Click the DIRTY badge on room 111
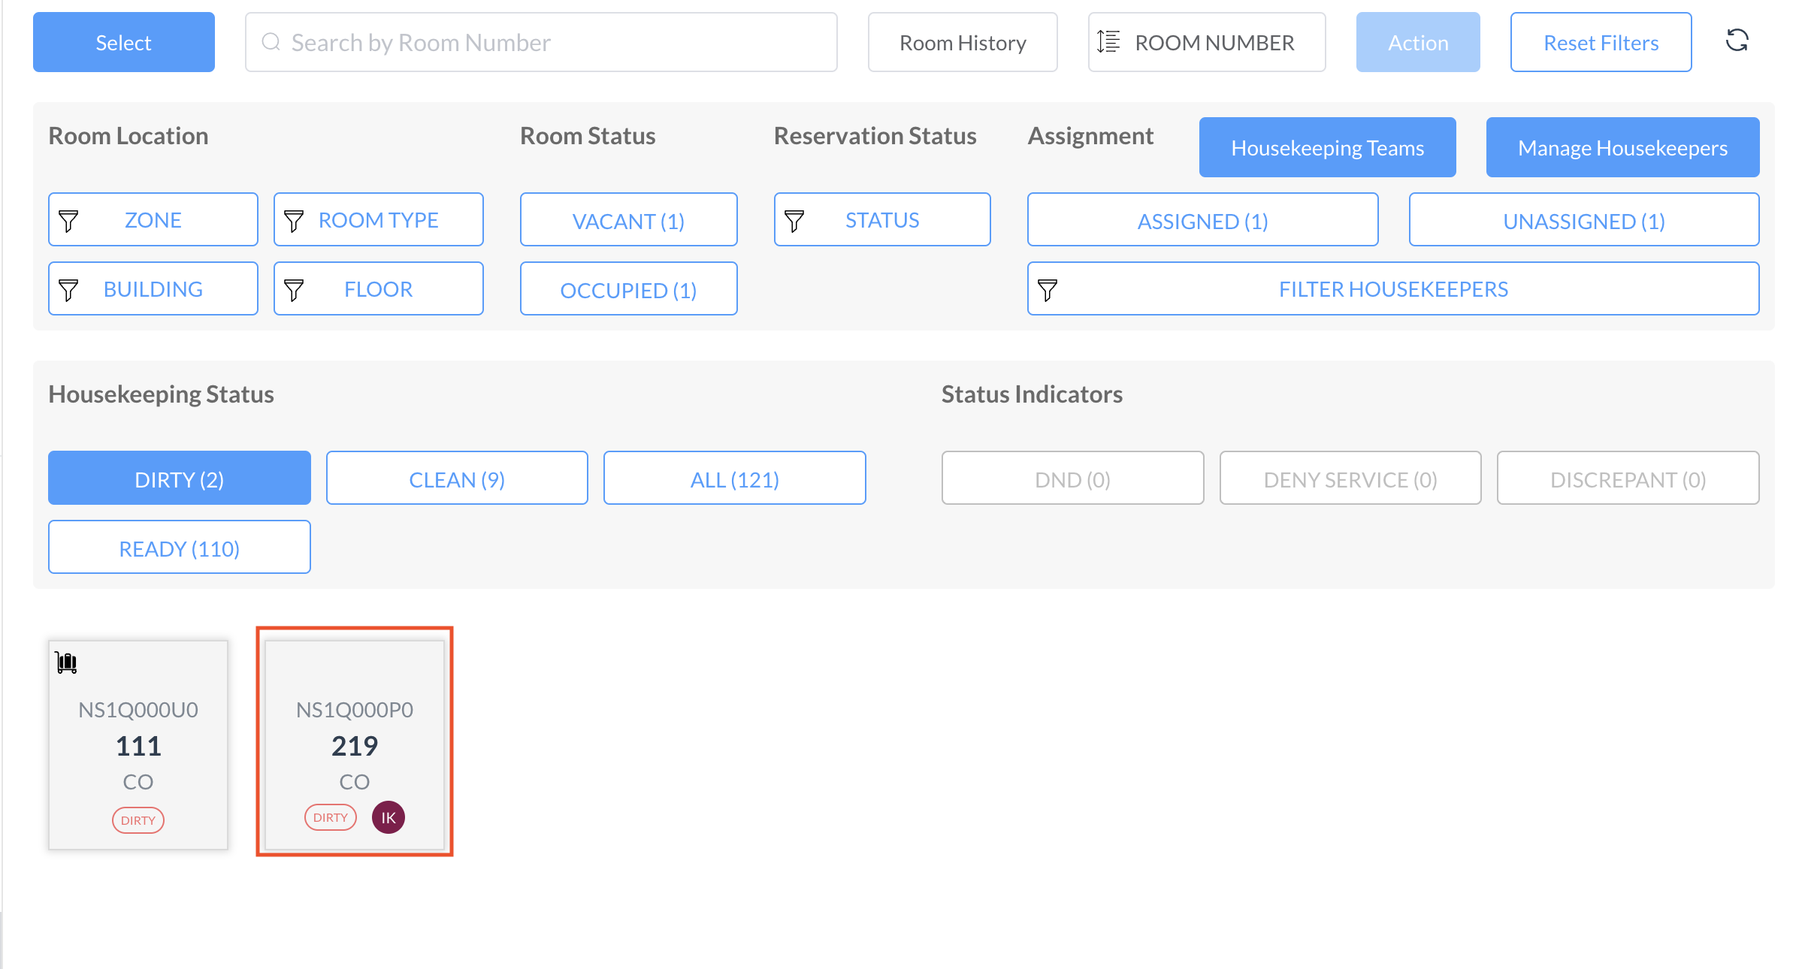 tap(138, 820)
